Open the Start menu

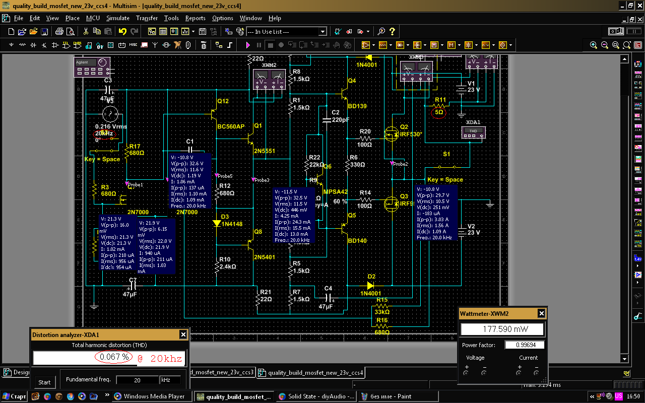[x=15, y=396]
